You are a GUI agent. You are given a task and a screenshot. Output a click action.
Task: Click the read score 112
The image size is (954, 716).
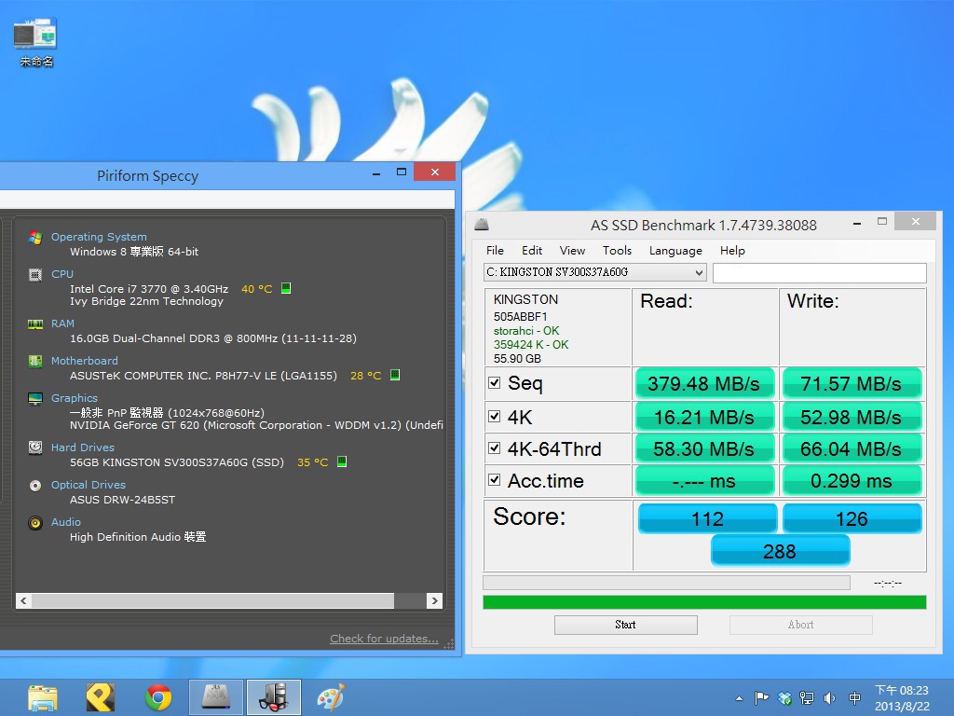tap(708, 518)
